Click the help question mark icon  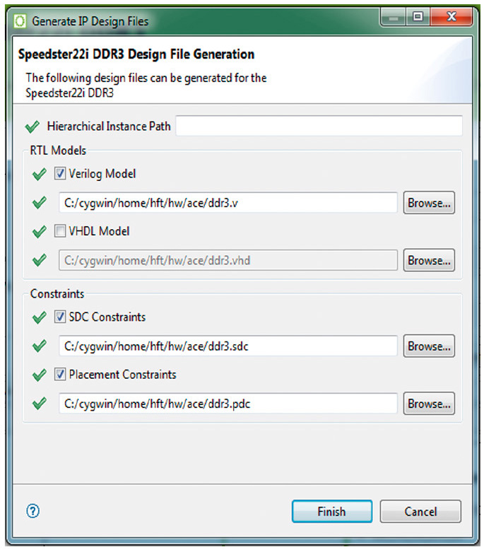coord(32,510)
